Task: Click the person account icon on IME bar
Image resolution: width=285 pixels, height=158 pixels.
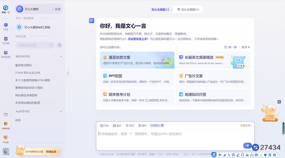Action: coord(261,155)
